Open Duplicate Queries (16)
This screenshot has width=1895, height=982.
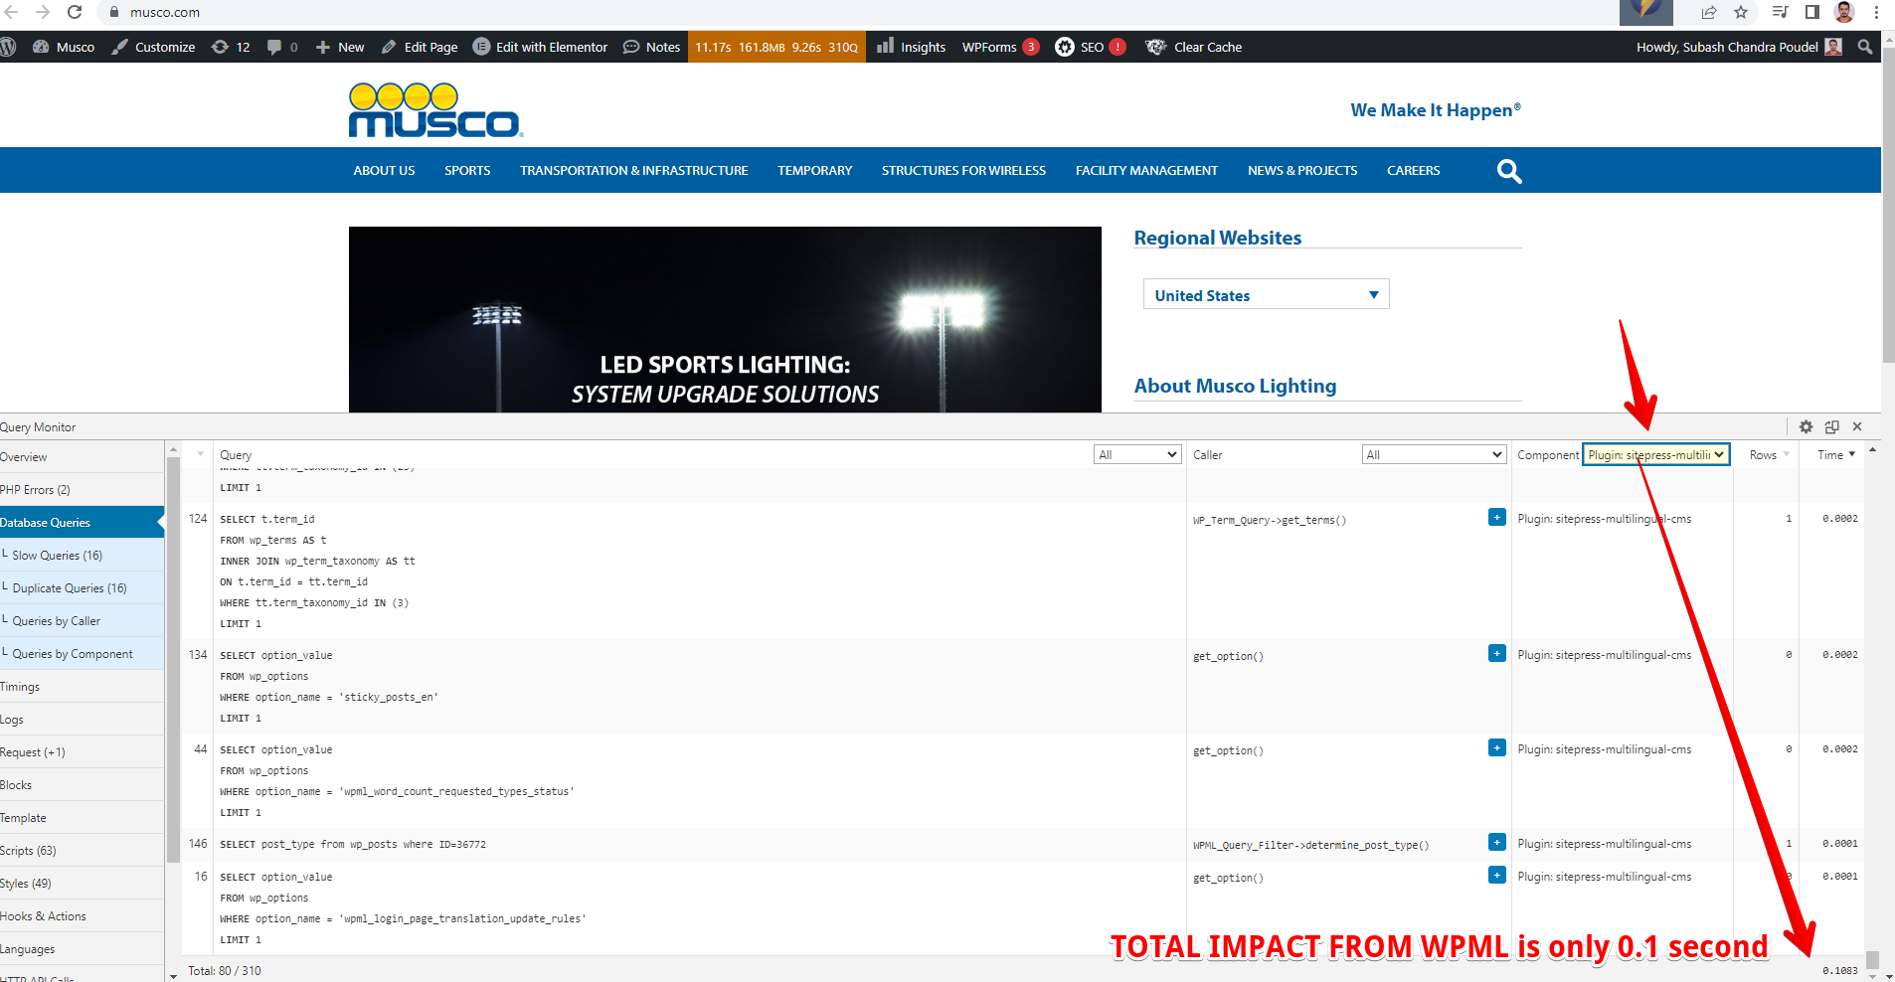point(82,588)
